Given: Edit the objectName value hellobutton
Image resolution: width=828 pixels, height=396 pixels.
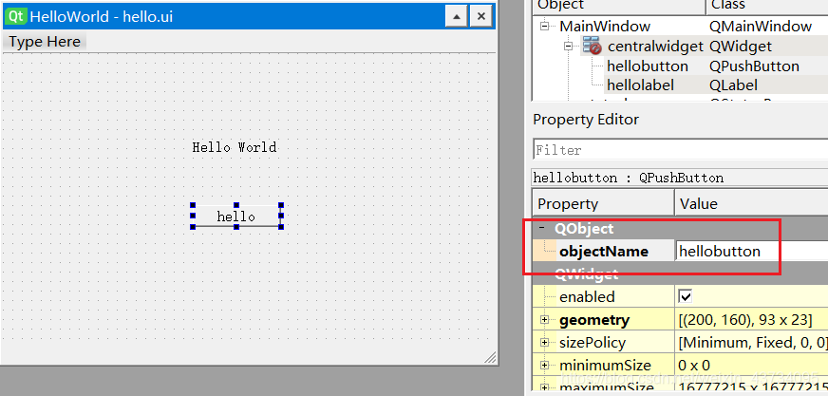Looking at the screenshot, I should pos(751,251).
